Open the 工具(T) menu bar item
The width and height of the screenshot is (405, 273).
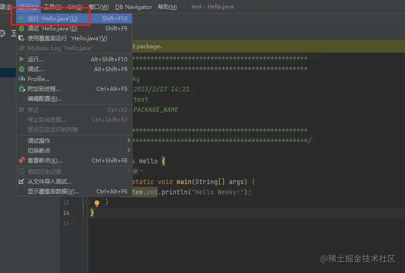tap(53, 7)
